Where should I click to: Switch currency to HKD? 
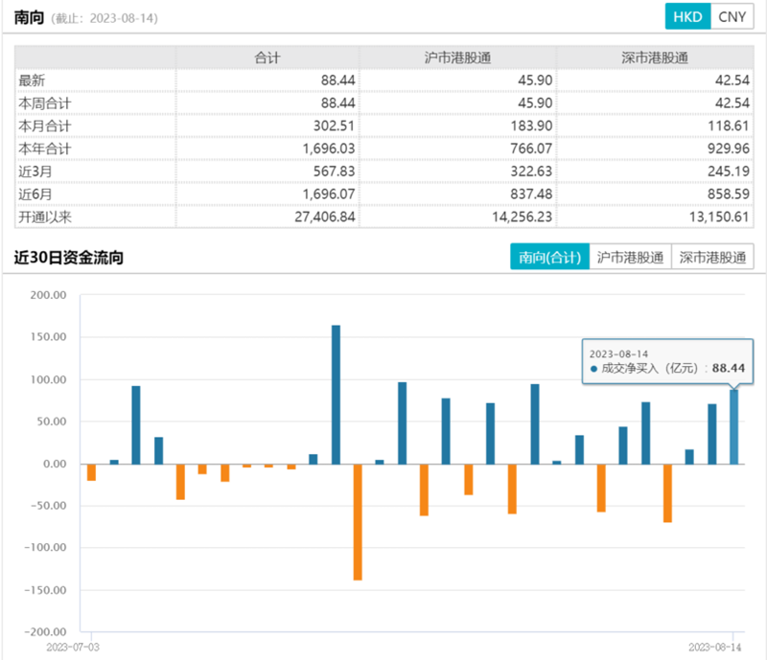pyautogui.click(x=687, y=16)
